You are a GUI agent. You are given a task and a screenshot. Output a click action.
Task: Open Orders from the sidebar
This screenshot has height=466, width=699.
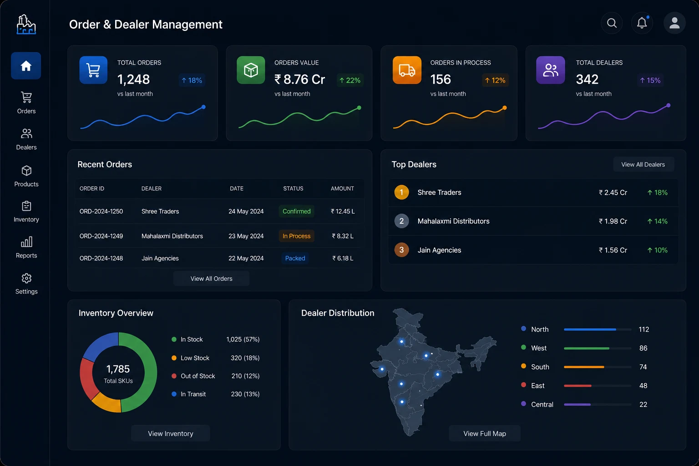pyautogui.click(x=26, y=103)
